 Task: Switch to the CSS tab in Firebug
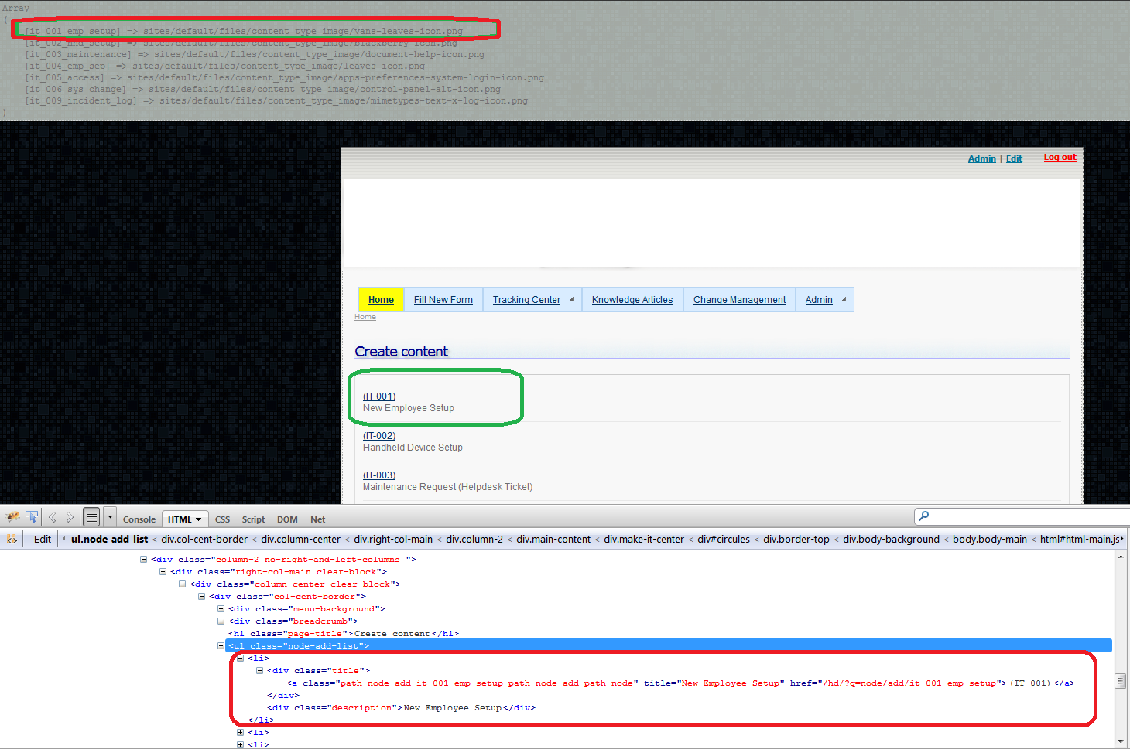click(222, 519)
